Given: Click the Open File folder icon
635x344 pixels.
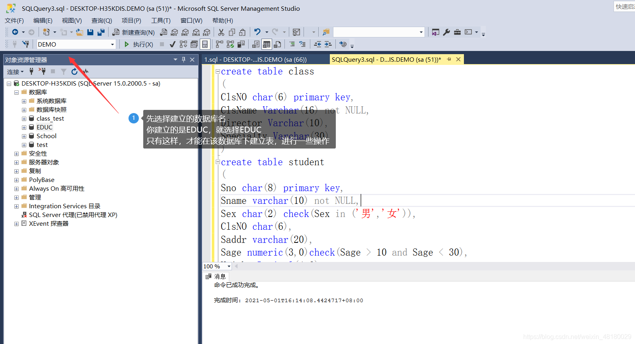Looking at the screenshot, I should click(80, 32).
